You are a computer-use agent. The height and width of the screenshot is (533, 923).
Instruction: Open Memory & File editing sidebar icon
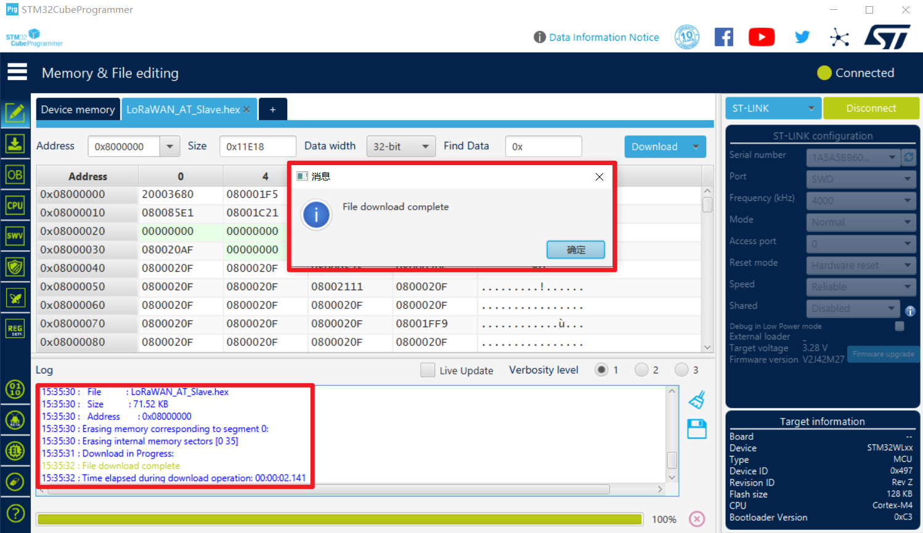pyautogui.click(x=15, y=113)
